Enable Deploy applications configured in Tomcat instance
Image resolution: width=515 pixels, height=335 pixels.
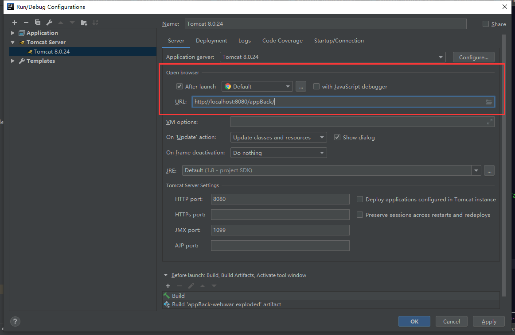tap(360, 199)
